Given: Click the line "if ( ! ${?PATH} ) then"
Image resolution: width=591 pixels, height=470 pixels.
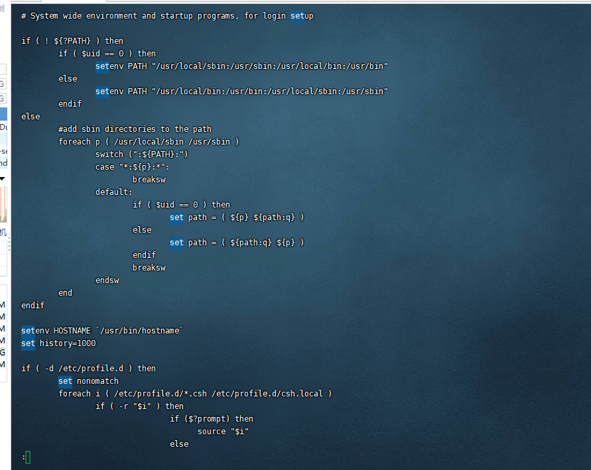Looking at the screenshot, I should pyautogui.click(x=72, y=40).
